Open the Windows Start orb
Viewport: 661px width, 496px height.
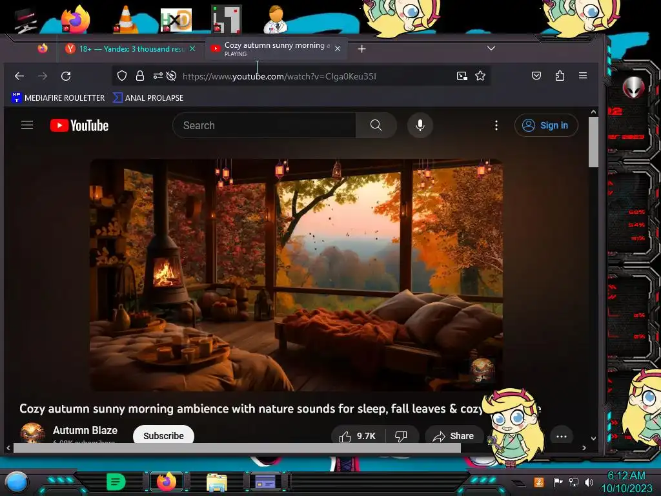tap(17, 482)
